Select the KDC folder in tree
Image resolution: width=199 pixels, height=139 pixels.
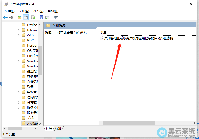(x=30, y=40)
